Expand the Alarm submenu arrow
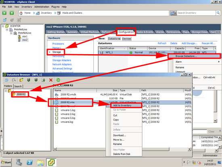This screenshot has height=167, width=222. (x=219, y=62)
